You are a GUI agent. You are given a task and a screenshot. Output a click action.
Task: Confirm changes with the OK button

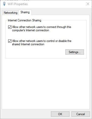click(60, 114)
